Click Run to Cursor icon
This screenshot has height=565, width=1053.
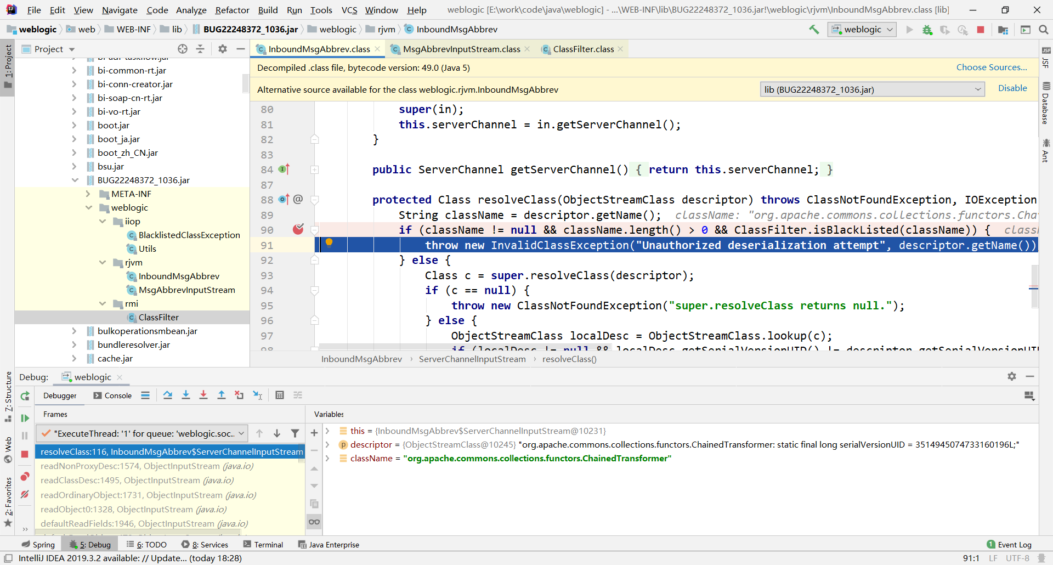click(257, 395)
